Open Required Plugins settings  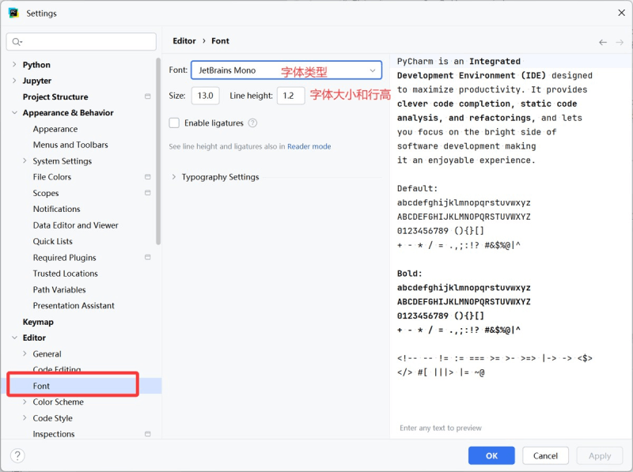tap(65, 258)
